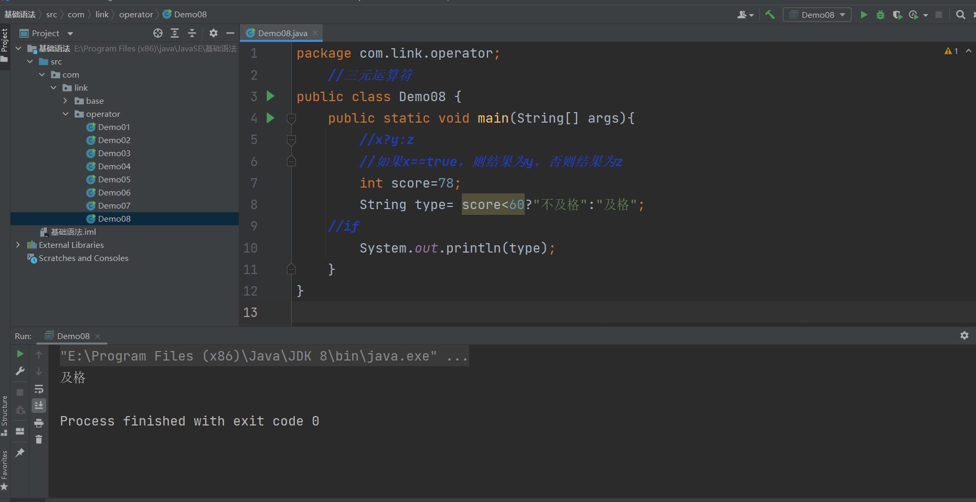Viewport: 976px width, 502px height.
Task: Toggle Soft-Wrap in console
Action: pos(39,389)
